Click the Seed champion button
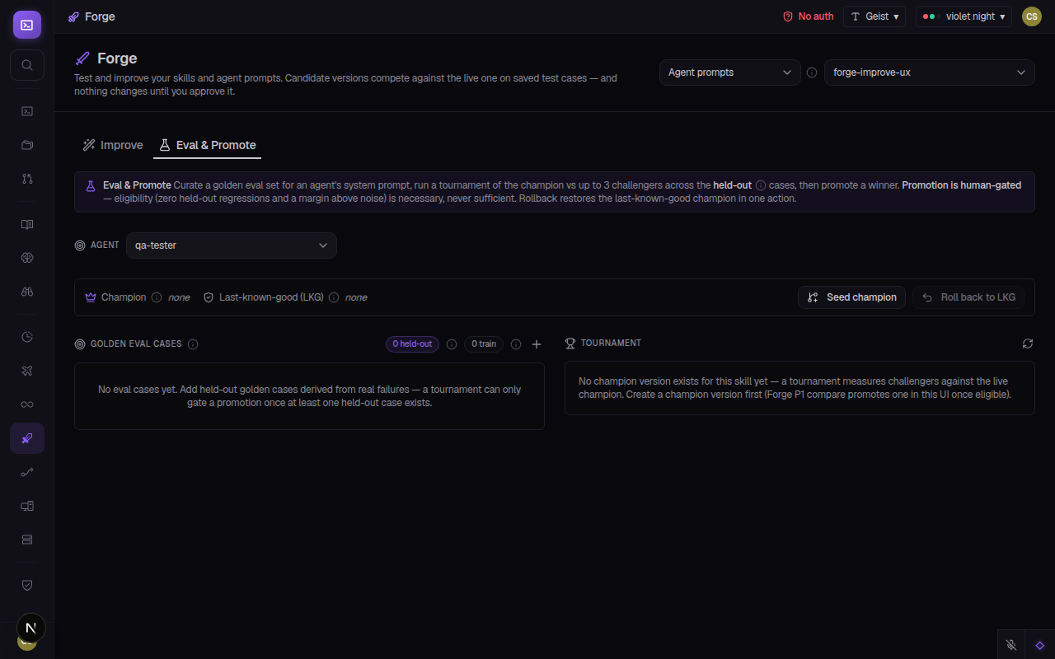The image size is (1055, 659). tap(852, 297)
